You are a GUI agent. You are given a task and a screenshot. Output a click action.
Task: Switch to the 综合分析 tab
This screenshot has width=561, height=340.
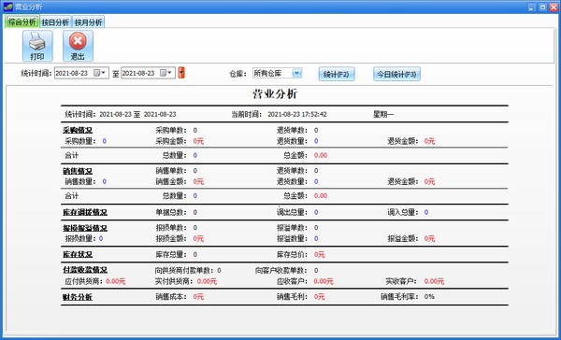point(22,22)
